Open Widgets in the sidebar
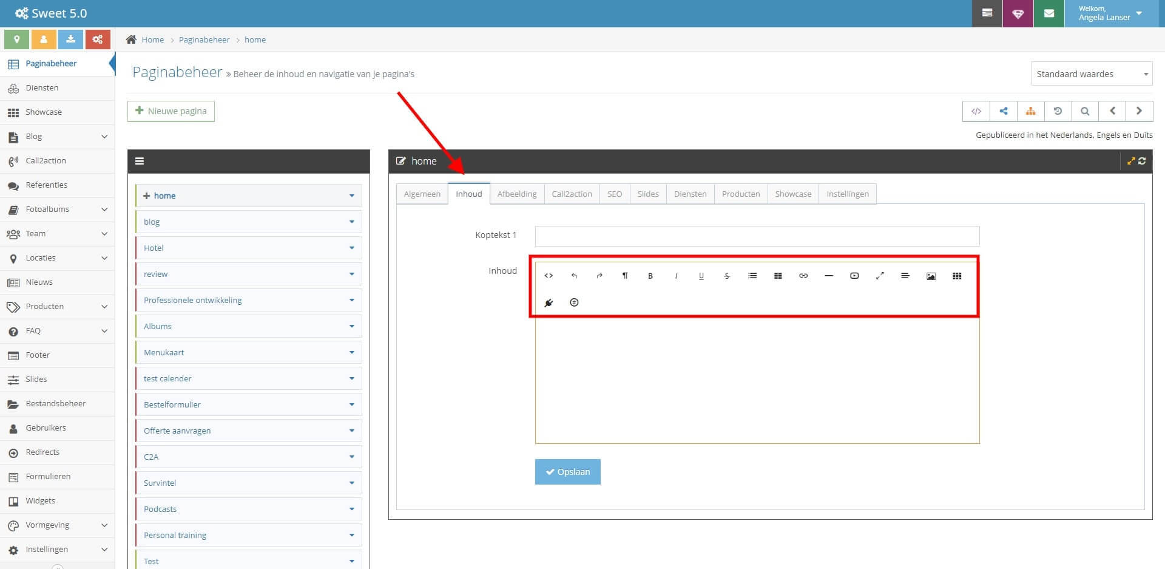The height and width of the screenshot is (569, 1165). click(58, 501)
